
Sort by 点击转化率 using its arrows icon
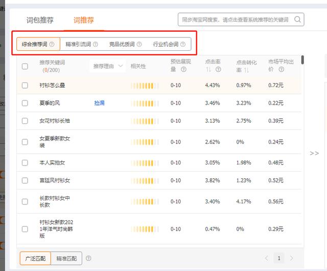[246, 70]
